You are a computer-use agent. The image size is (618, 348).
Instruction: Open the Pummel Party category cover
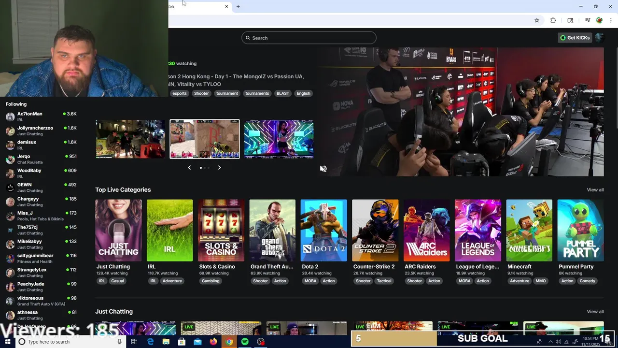pos(580,231)
